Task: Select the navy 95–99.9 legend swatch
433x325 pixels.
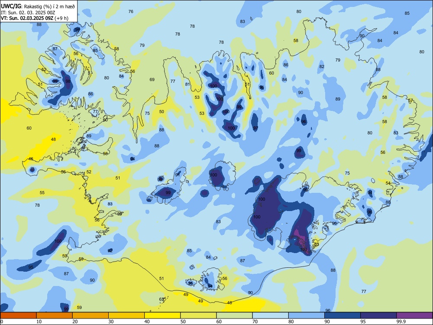Action: (x=378, y=315)
